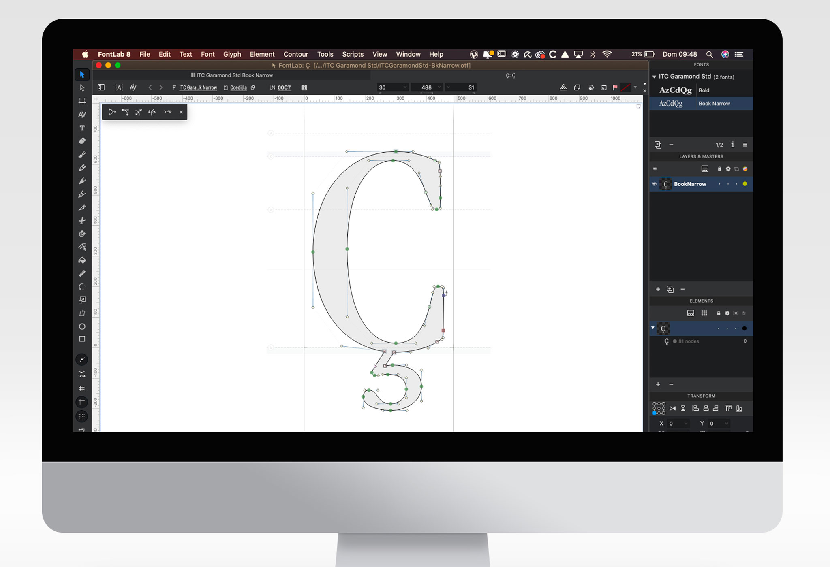Select the Eraser tool
This screenshot has width=830, height=567.
tap(82, 141)
